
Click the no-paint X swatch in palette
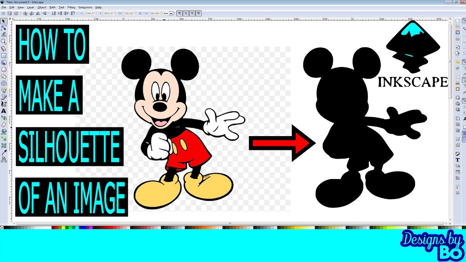click(x=2, y=227)
